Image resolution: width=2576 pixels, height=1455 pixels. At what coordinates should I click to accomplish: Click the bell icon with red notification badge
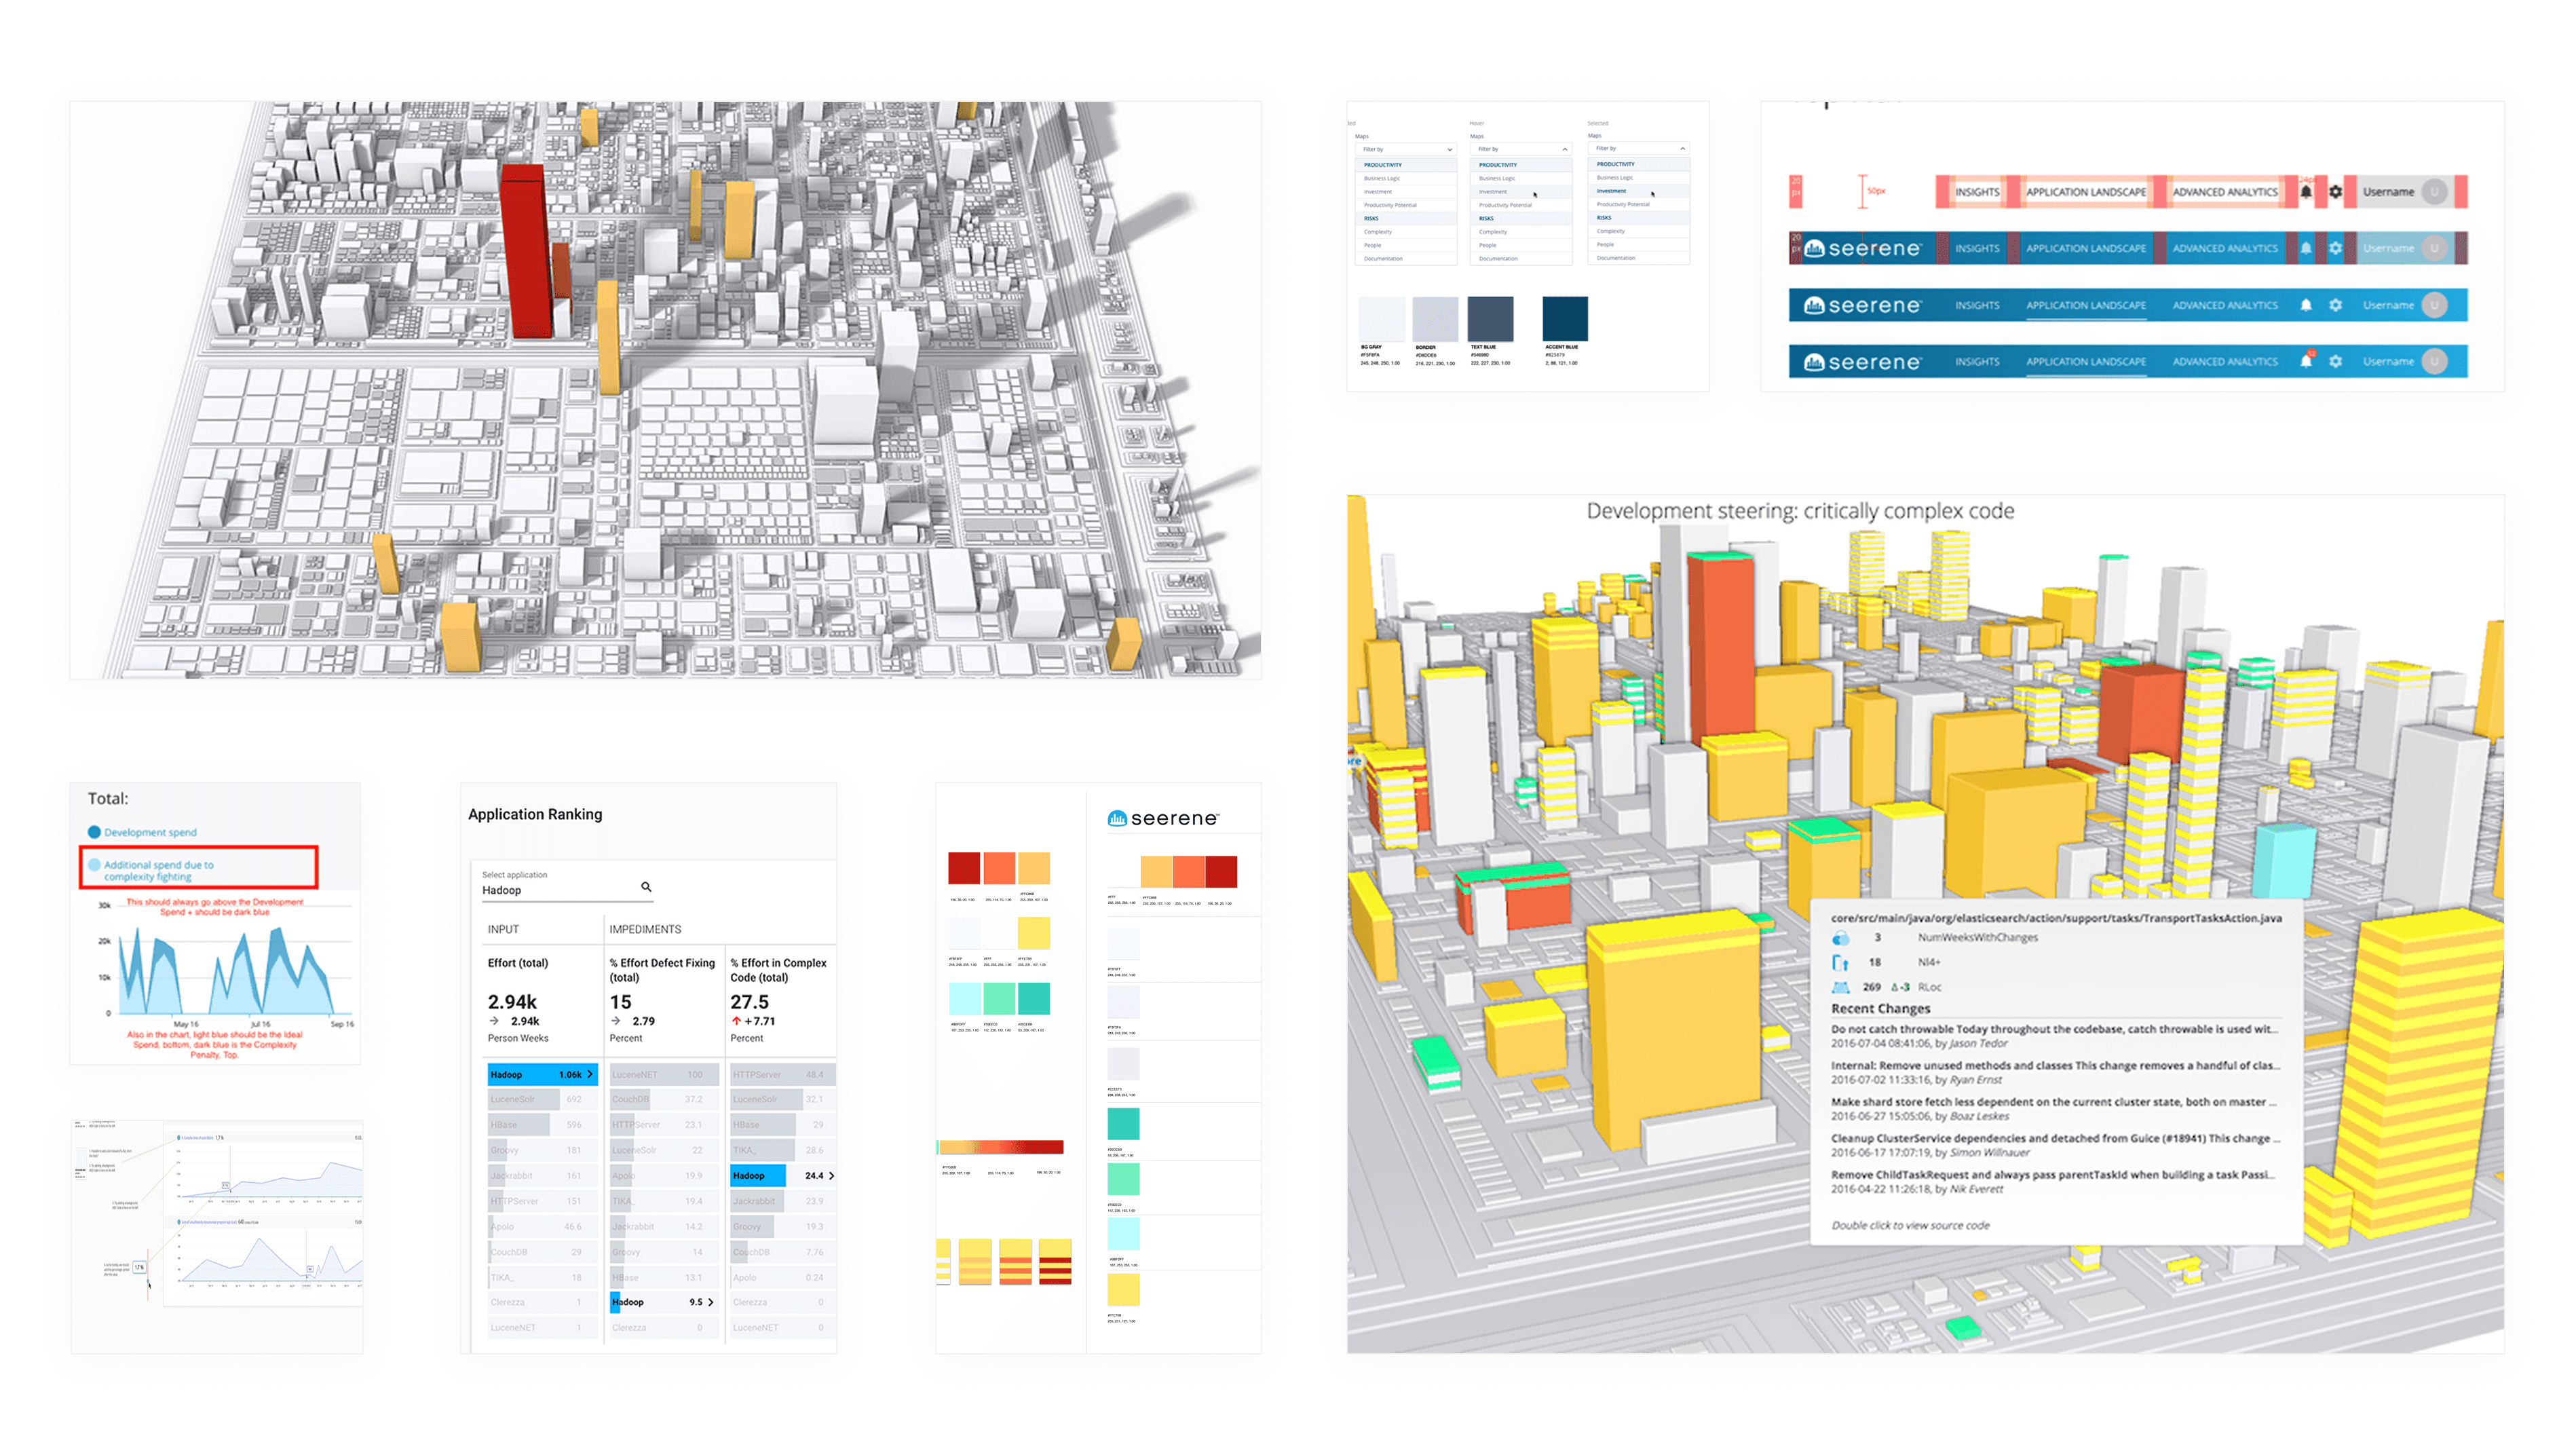click(2305, 361)
